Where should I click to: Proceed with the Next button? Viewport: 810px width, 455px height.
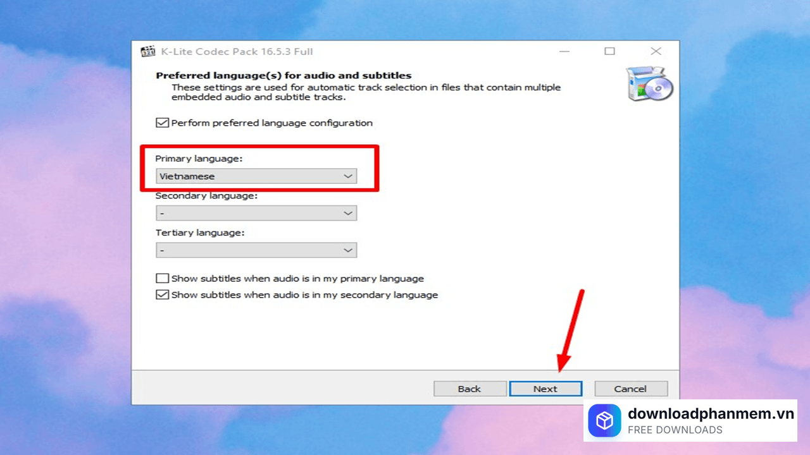tap(545, 389)
